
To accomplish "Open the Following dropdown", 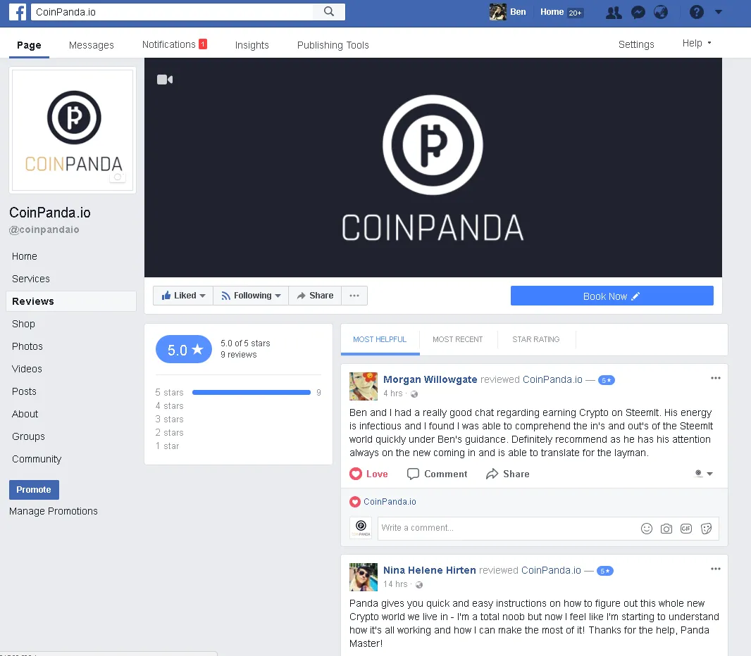I will tap(251, 296).
